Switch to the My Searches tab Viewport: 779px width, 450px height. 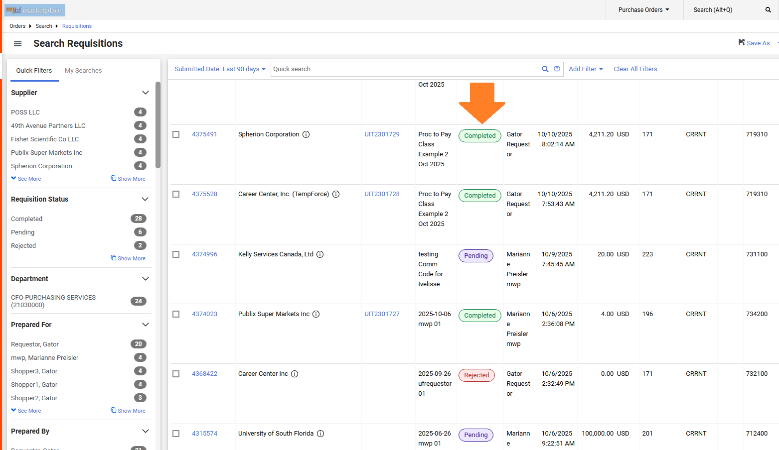coord(83,71)
